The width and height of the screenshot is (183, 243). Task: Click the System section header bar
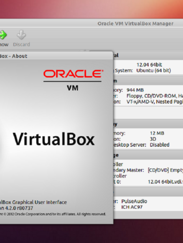pyautogui.click(x=148, y=81)
